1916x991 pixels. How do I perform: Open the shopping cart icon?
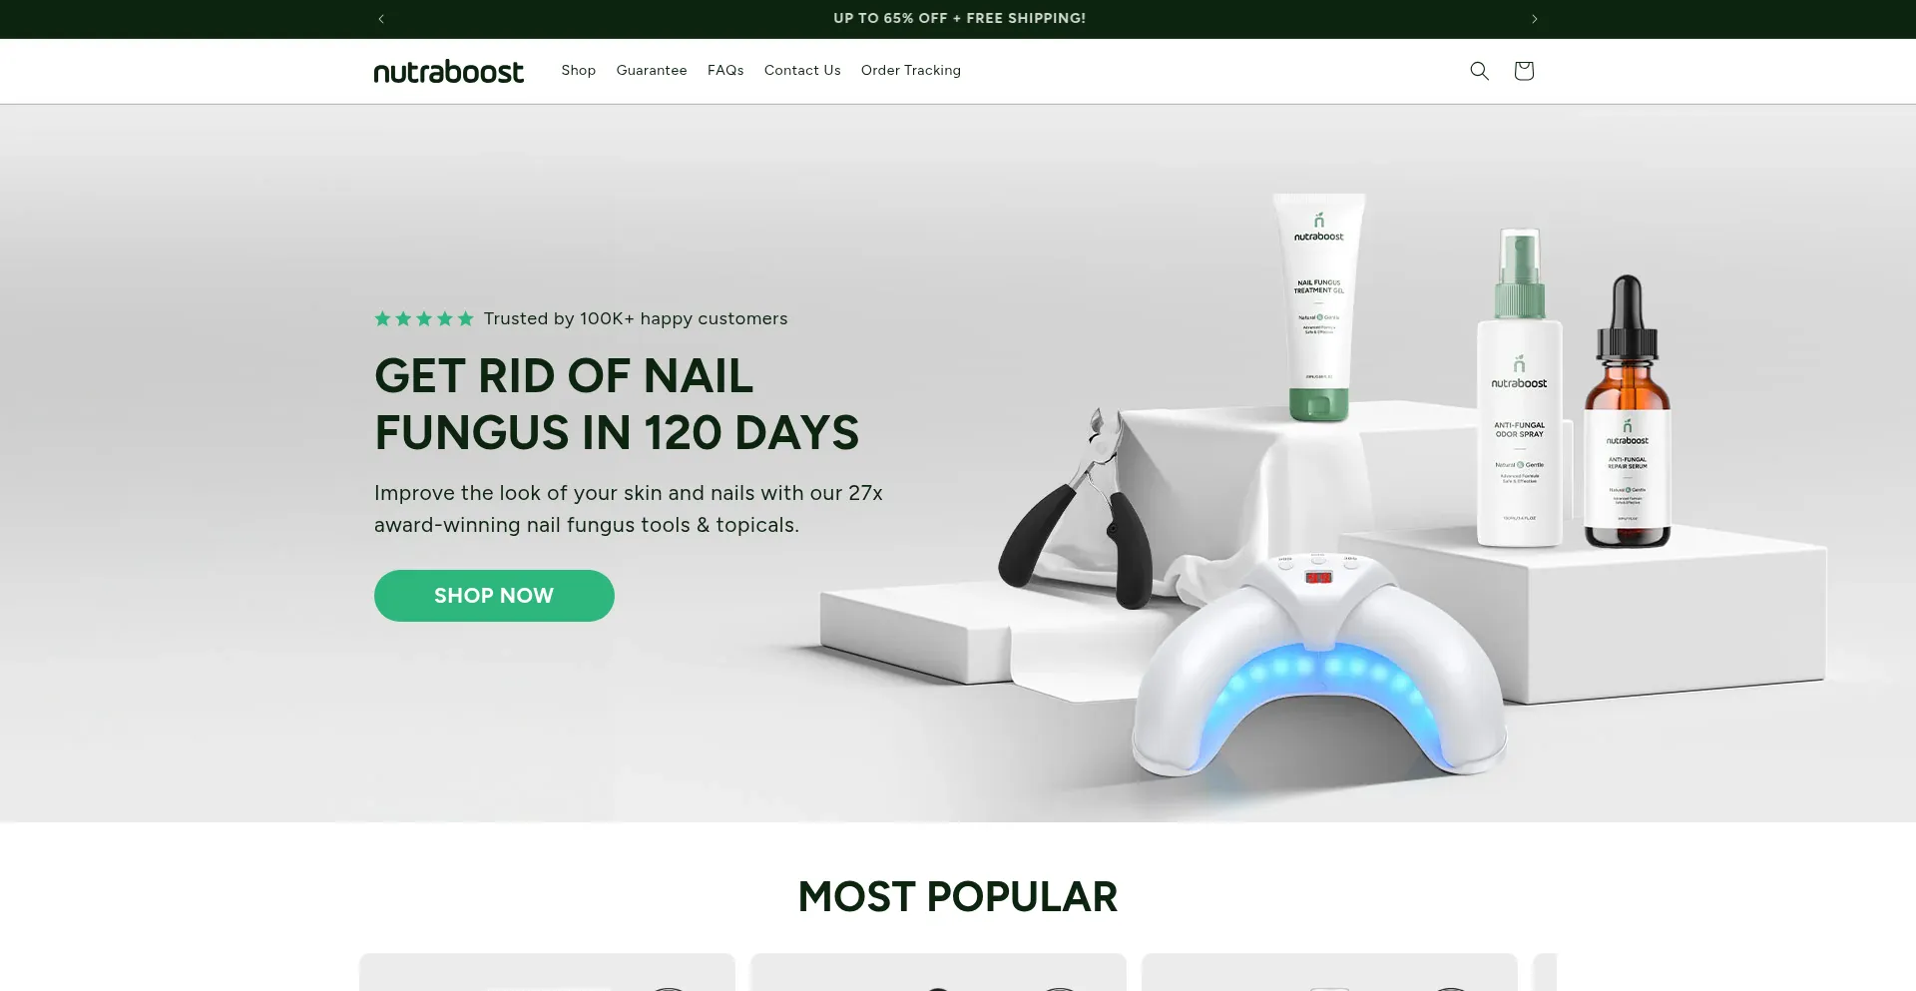[x=1523, y=71]
